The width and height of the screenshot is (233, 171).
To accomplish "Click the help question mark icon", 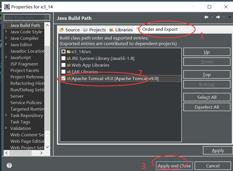I will 9,165.
